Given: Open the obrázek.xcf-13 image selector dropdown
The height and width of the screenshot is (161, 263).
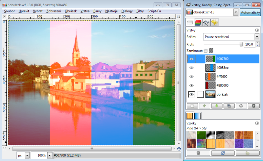Looking at the screenshot, I should coord(236,12).
